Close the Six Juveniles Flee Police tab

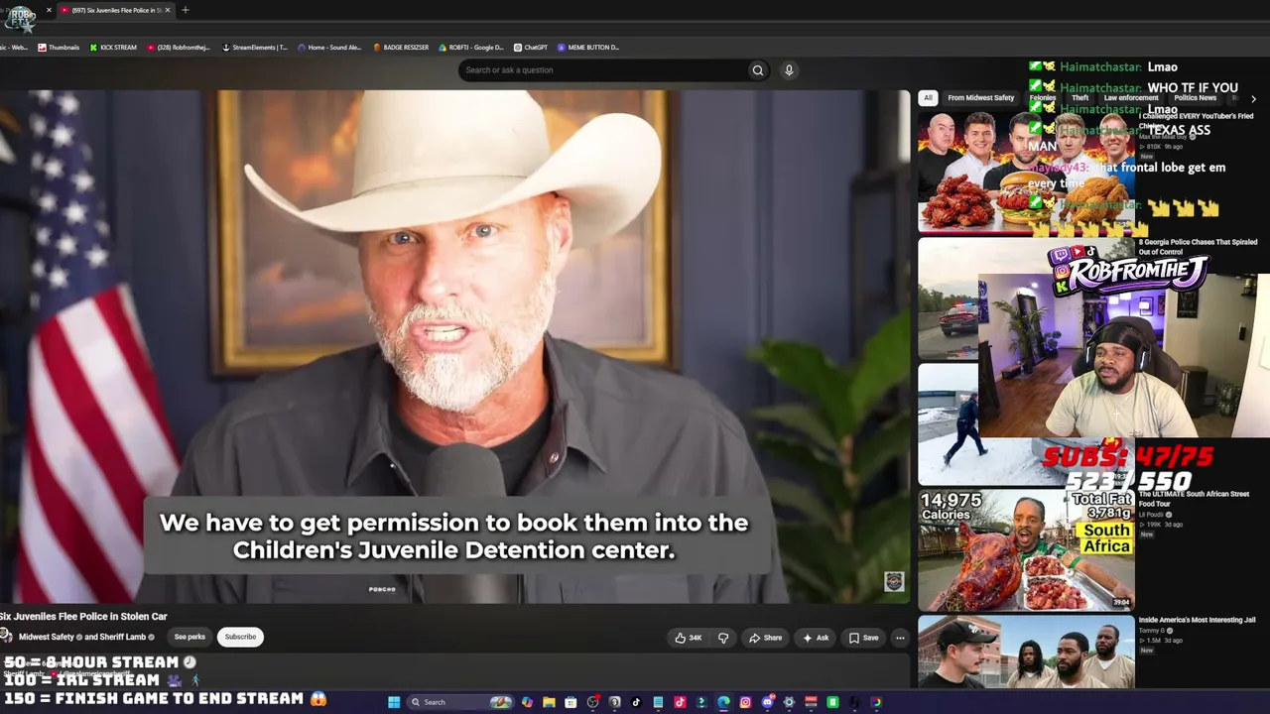[168, 10]
